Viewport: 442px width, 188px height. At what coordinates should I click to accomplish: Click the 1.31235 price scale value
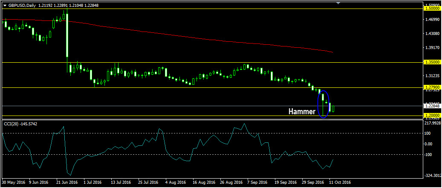433,76
